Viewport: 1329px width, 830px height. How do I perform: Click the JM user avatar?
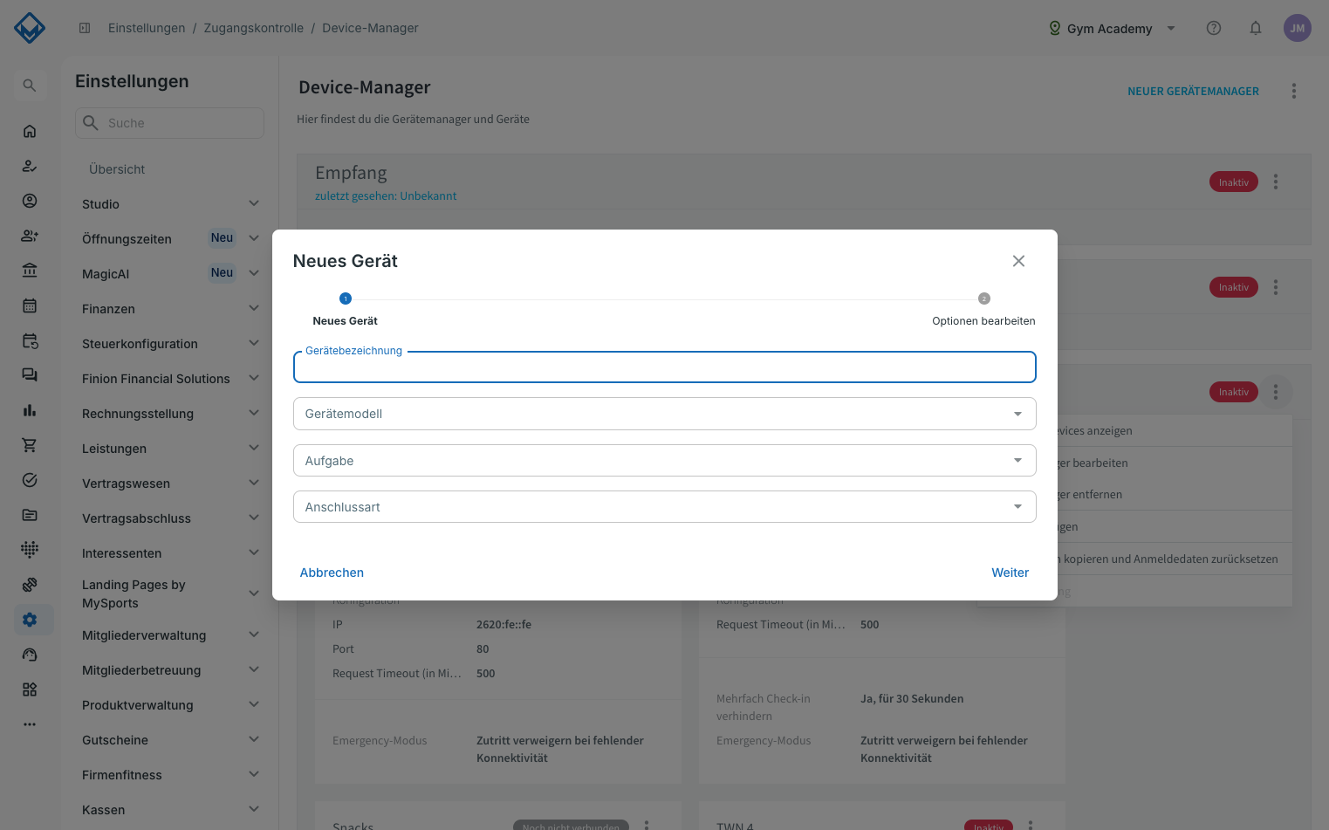[x=1298, y=28]
